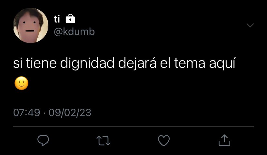Click the 09/02/23 date of the tweet
Screen dimensions: 267x155
tap(70, 113)
